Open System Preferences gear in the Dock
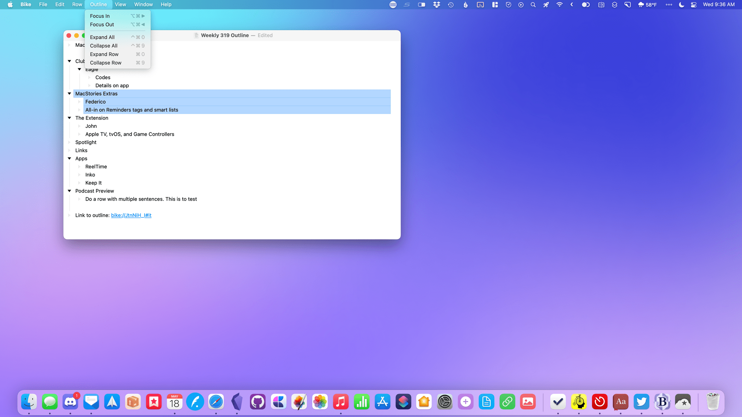Image resolution: width=742 pixels, height=417 pixels. 445,402
